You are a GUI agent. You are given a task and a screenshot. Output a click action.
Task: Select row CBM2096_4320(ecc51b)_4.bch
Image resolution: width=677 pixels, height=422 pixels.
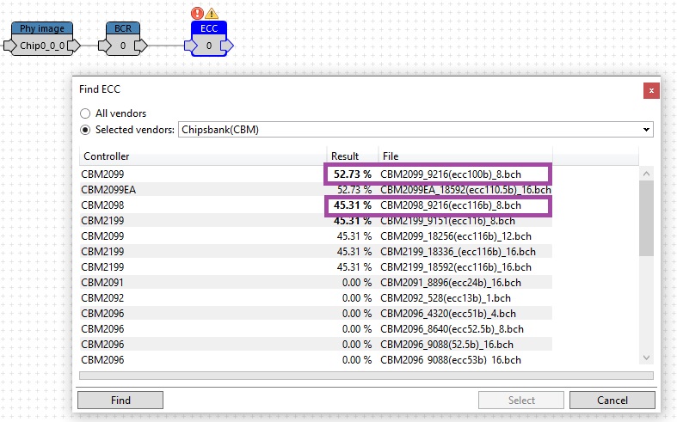point(316,314)
